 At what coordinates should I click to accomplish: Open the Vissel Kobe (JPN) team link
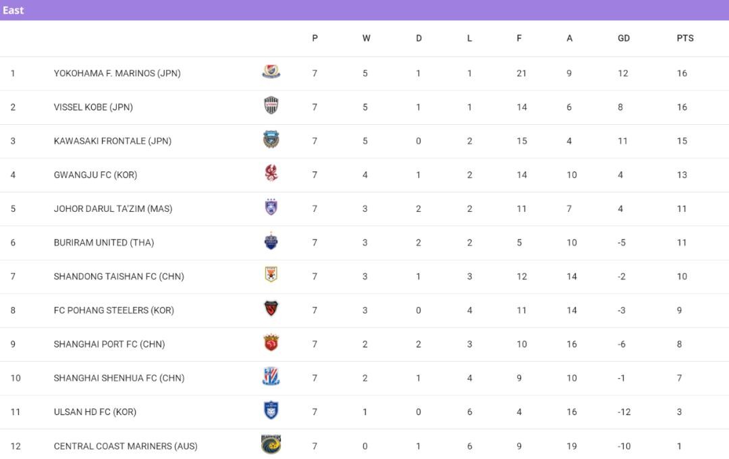tap(93, 107)
